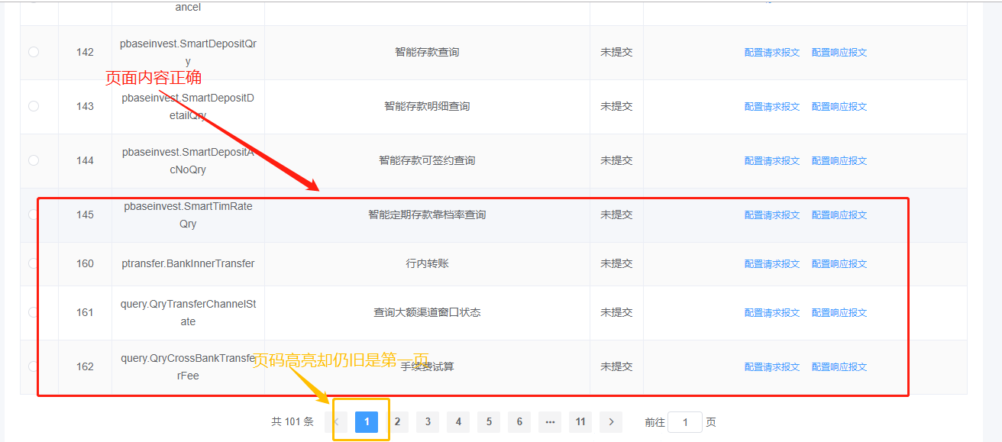1002x442 pixels.
Task: Open 配置响应报文 for 查询大额渠道窗口状态
Action: (x=839, y=312)
